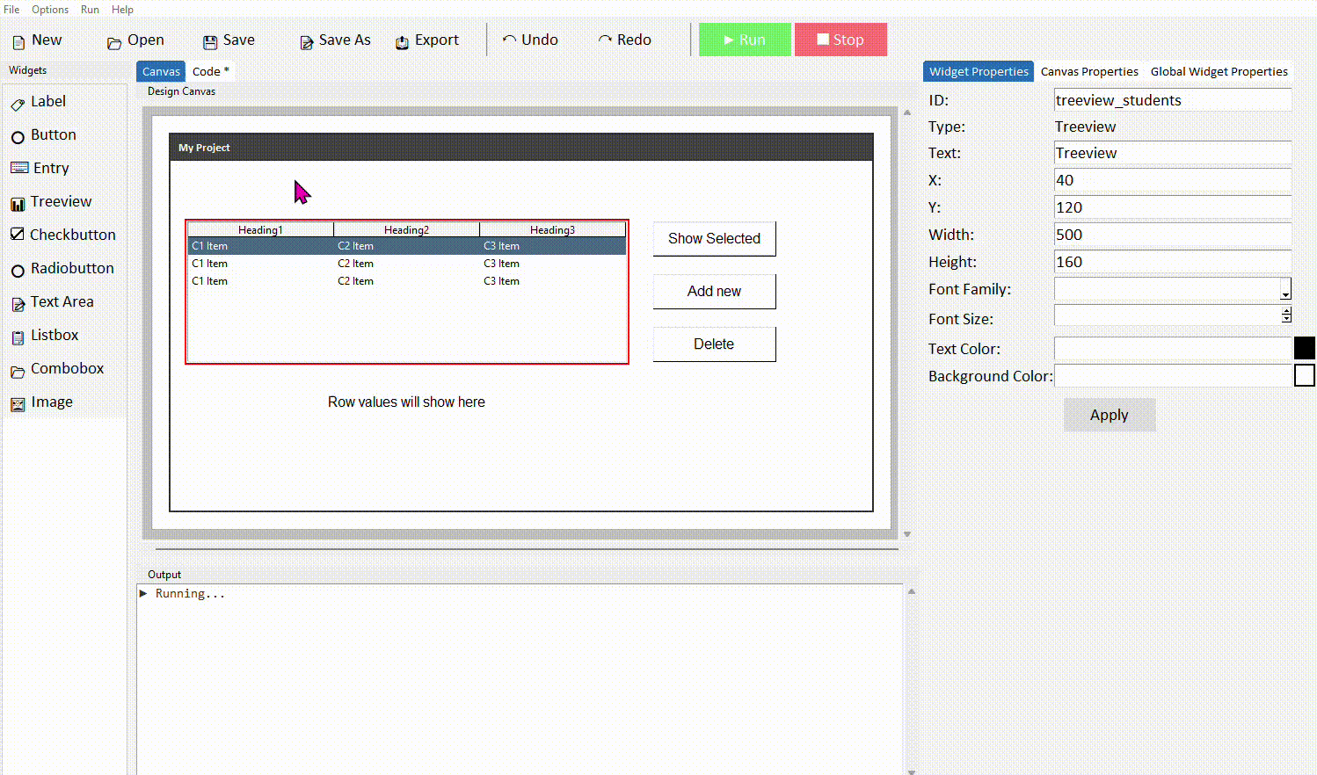Image resolution: width=1317 pixels, height=775 pixels.
Task: Undo the last action
Action: (530, 40)
